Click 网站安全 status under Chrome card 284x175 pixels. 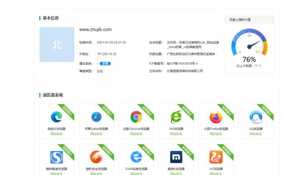[x=136, y=134]
